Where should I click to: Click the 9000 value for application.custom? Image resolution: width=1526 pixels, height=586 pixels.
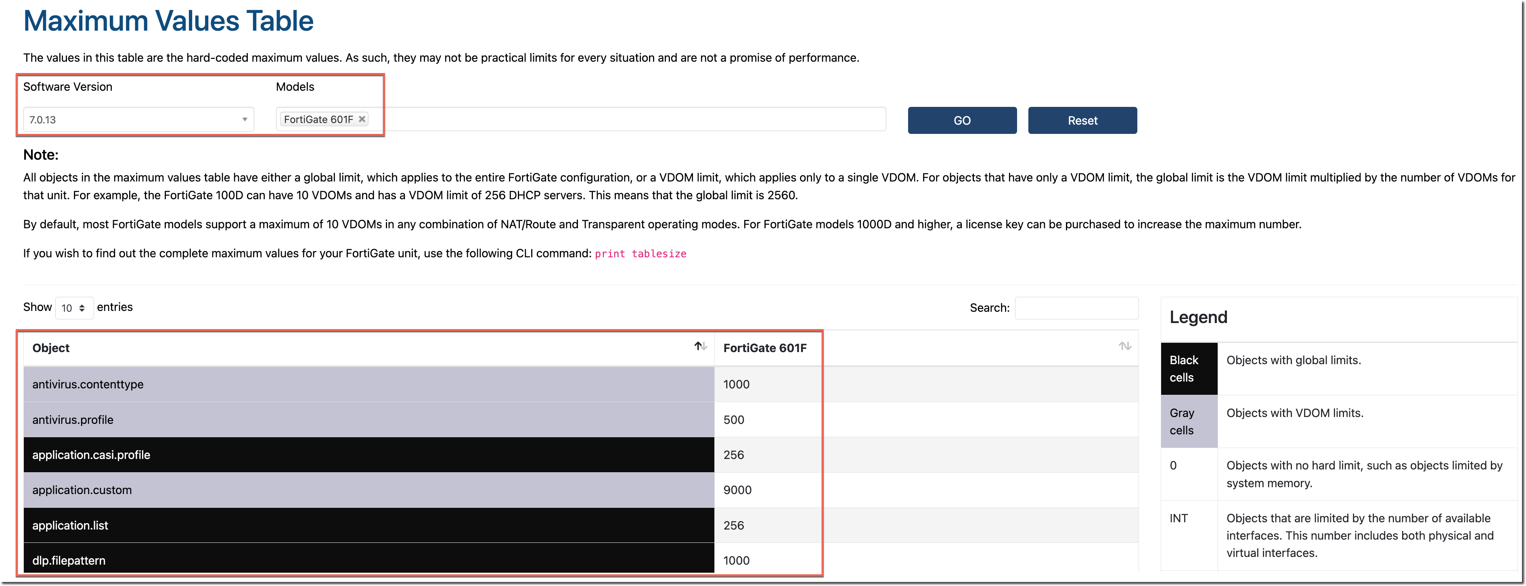pyautogui.click(x=737, y=490)
